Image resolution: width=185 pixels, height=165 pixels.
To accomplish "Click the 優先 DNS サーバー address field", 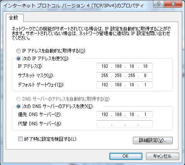I will pyautogui.click(x=124, y=114).
